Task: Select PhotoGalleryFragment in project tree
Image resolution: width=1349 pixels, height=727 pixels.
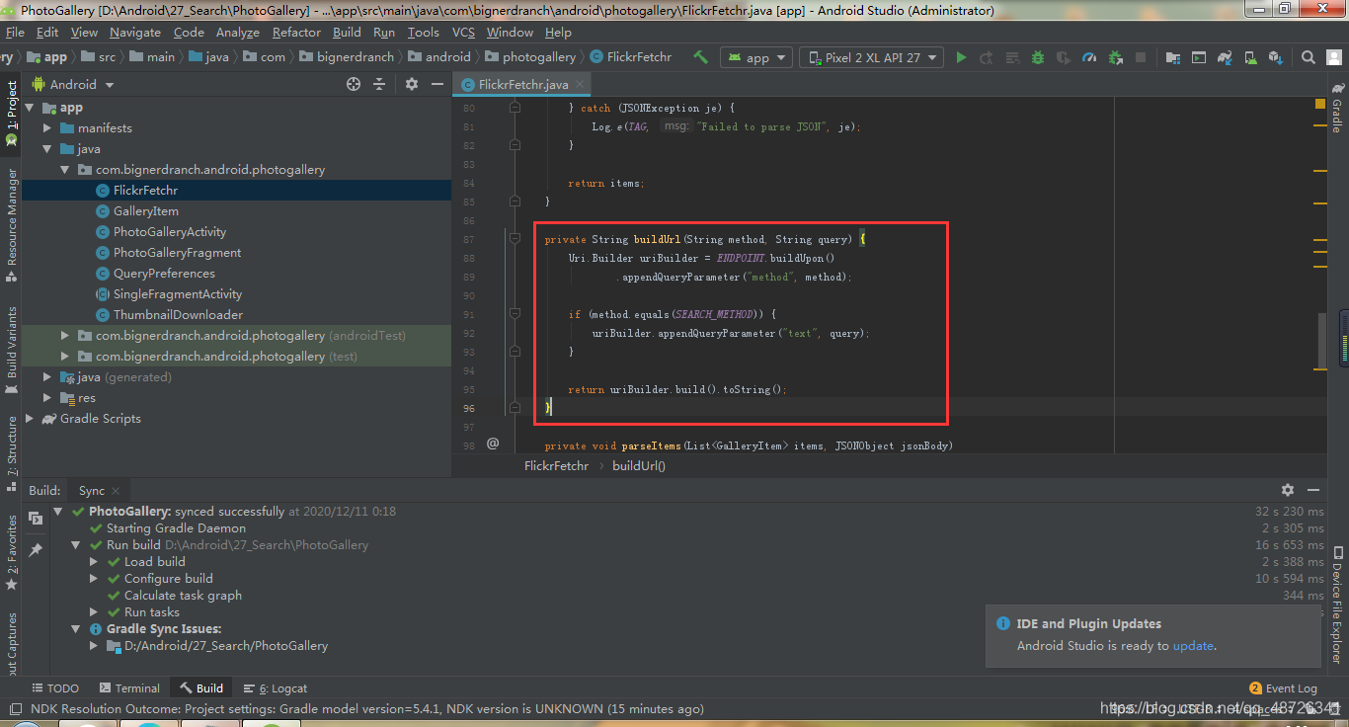Action: pos(177,253)
